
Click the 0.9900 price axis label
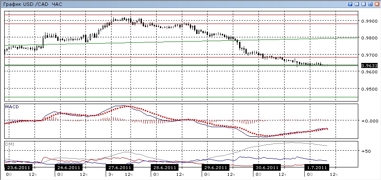(369, 21)
